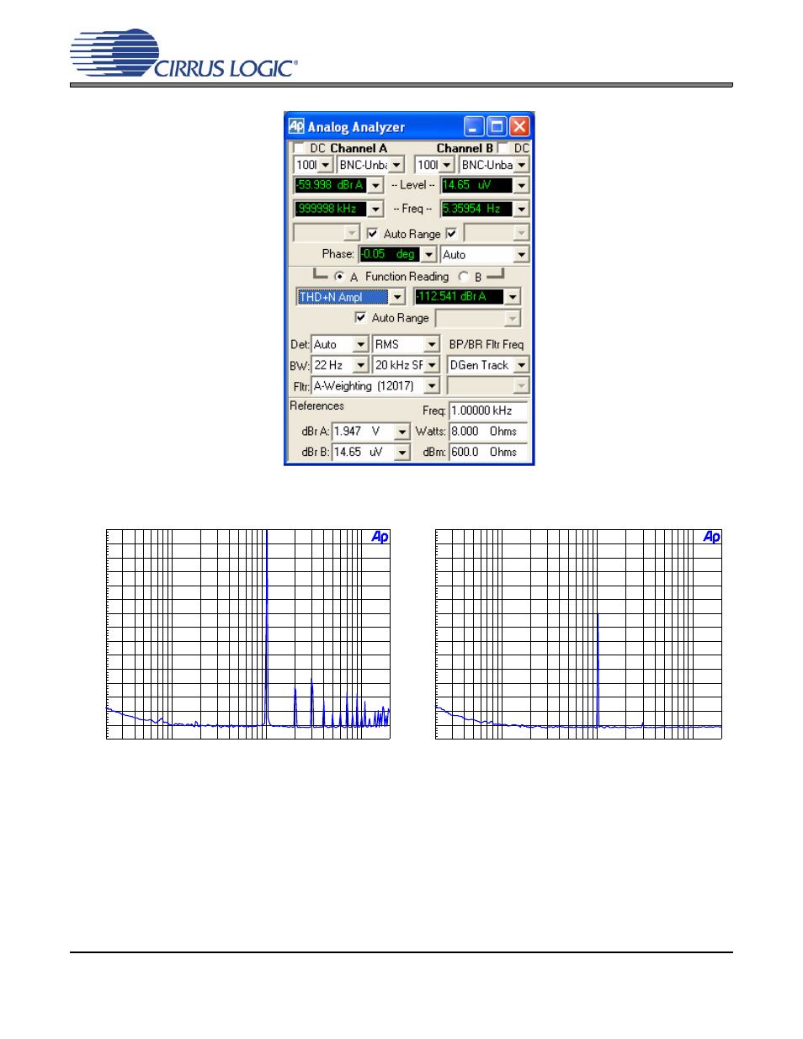
Task: Open Channel B level units dropdown
Action: [x=522, y=185]
